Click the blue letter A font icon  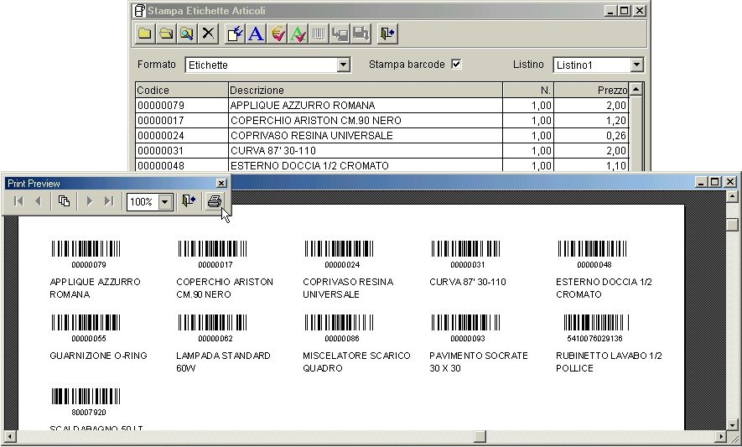tap(256, 34)
